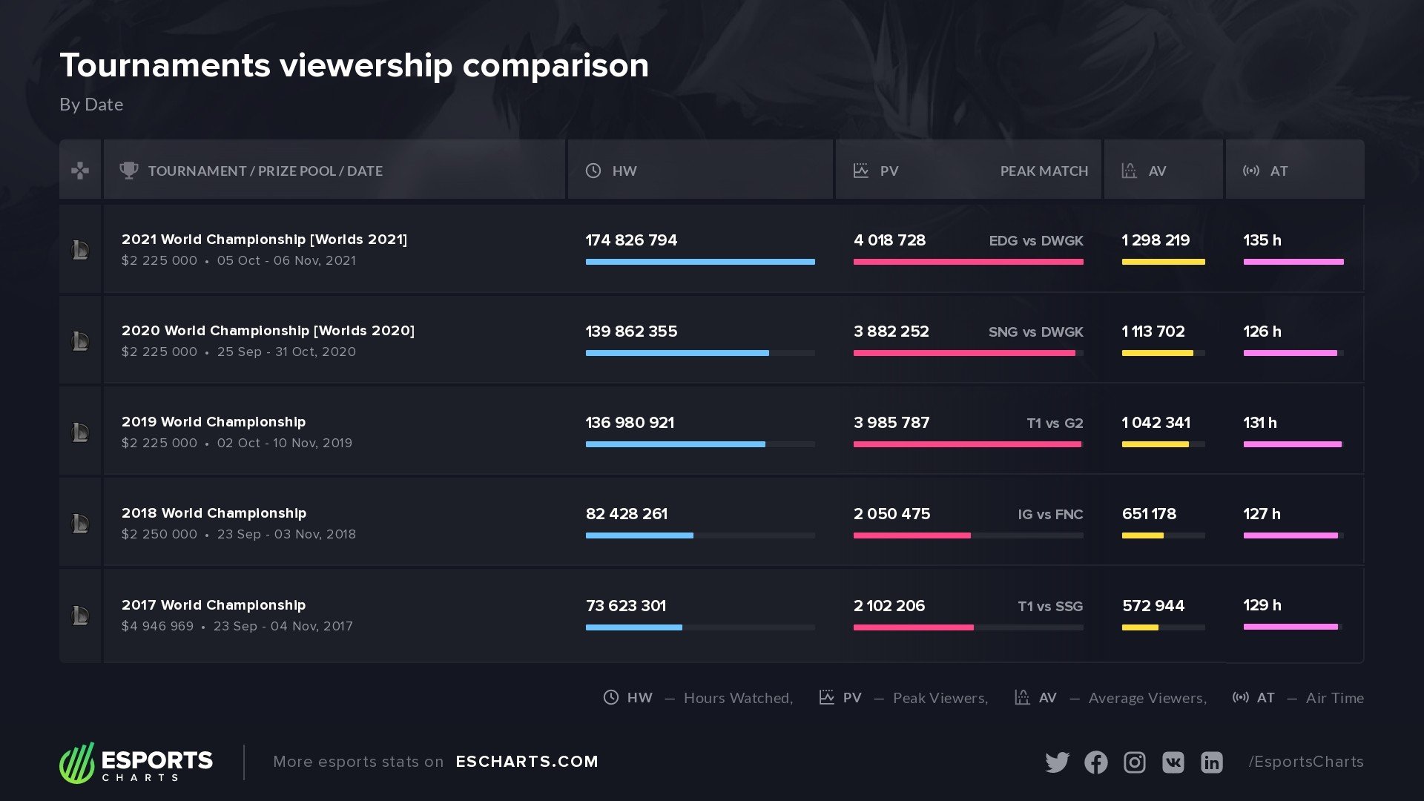Viewport: 1424px width, 801px height.
Task: Open the ESCHARTS.COM link
Action: coord(527,762)
